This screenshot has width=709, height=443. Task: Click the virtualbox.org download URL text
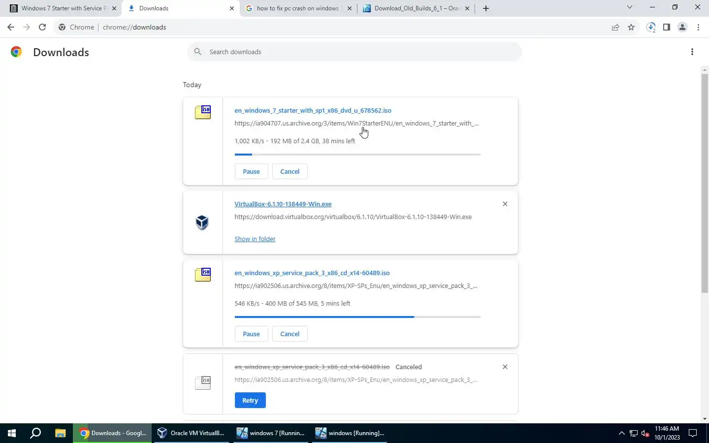(x=353, y=217)
